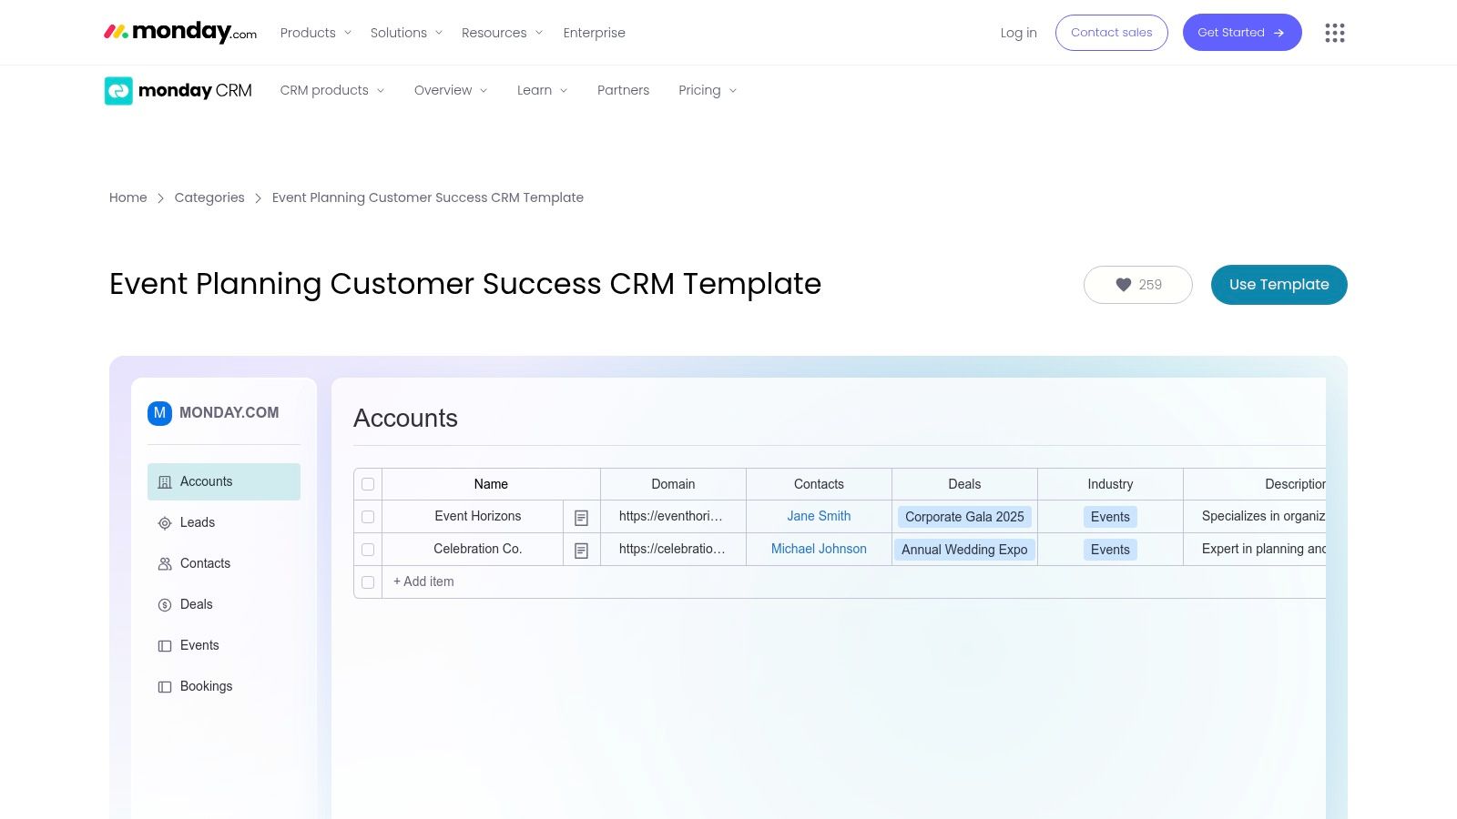This screenshot has width=1457, height=819.
Task: Expand the Products dropdown
Action: [x=314, y=32]
